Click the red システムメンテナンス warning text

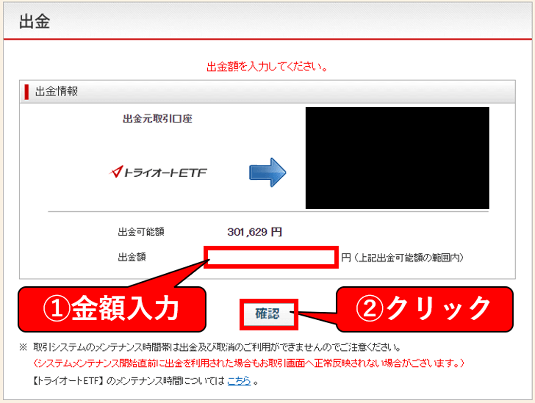[x=249, y=364]
